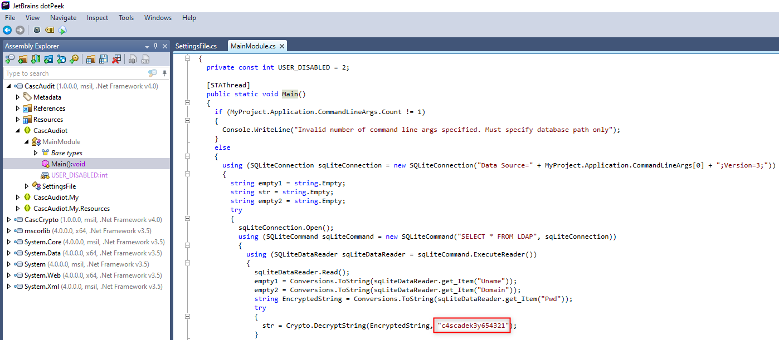Close the MainModule.cs tab
This screenshot has height=340, width=779.
coord(282,46)
